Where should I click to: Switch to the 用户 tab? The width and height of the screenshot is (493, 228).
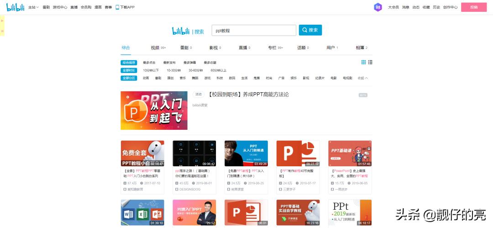coord(332,48)
